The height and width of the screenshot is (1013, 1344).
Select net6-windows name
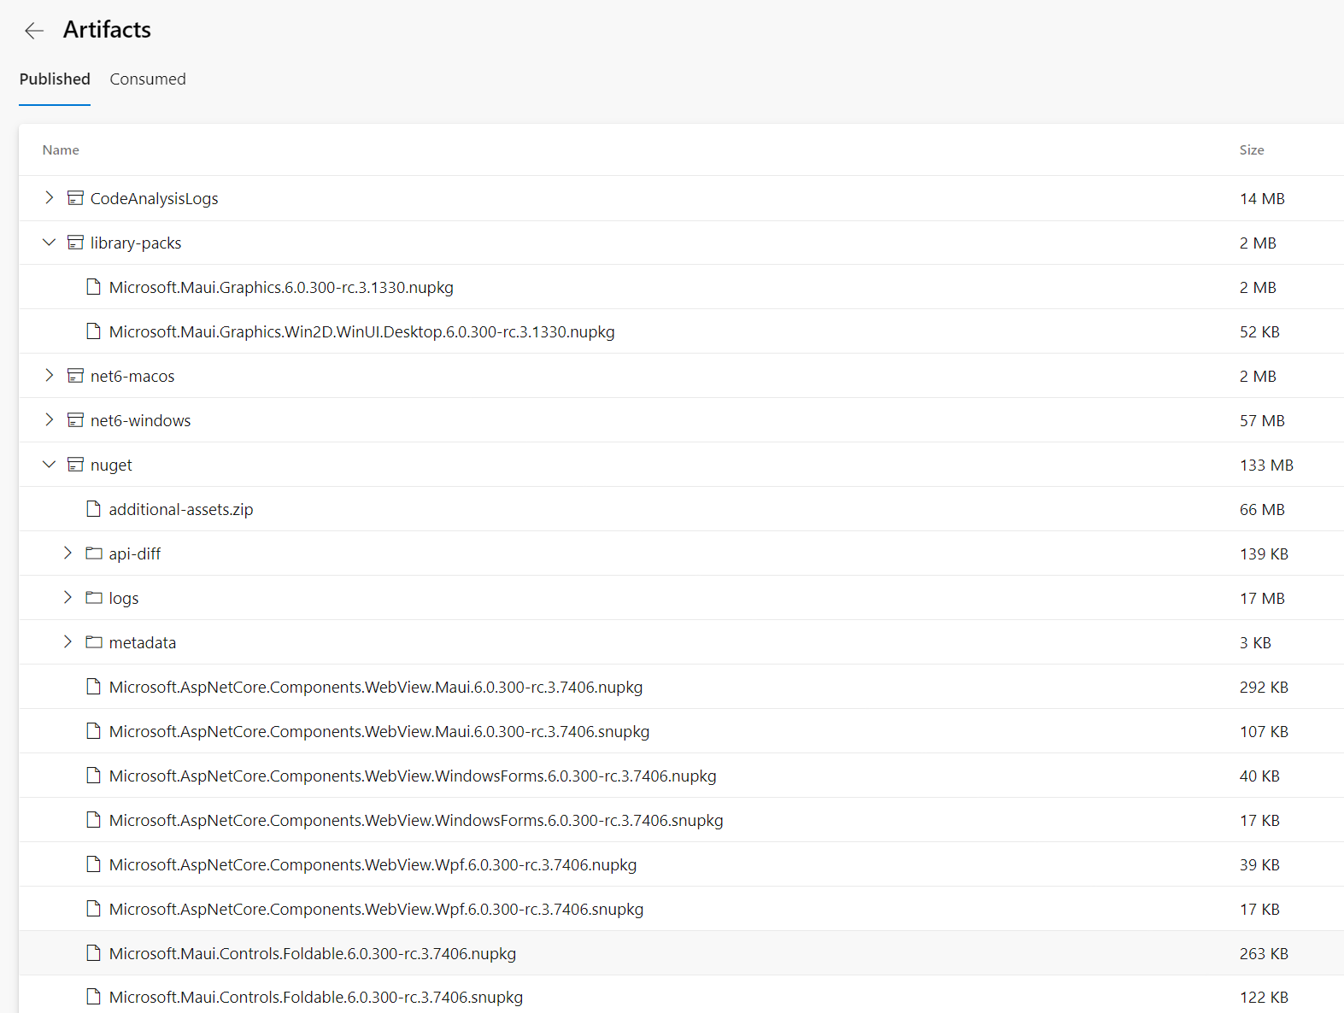[x=140, y=420]
